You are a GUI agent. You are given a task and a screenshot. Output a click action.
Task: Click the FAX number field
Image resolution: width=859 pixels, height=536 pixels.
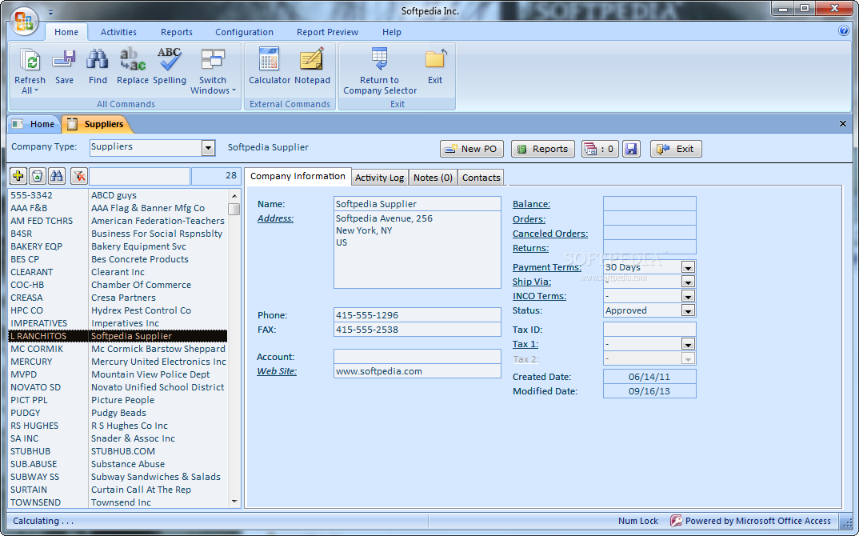pyautogui.click(x=417, y=330)
